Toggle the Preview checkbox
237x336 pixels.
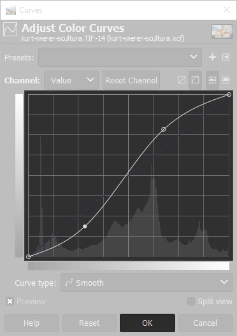coord(10,302)
